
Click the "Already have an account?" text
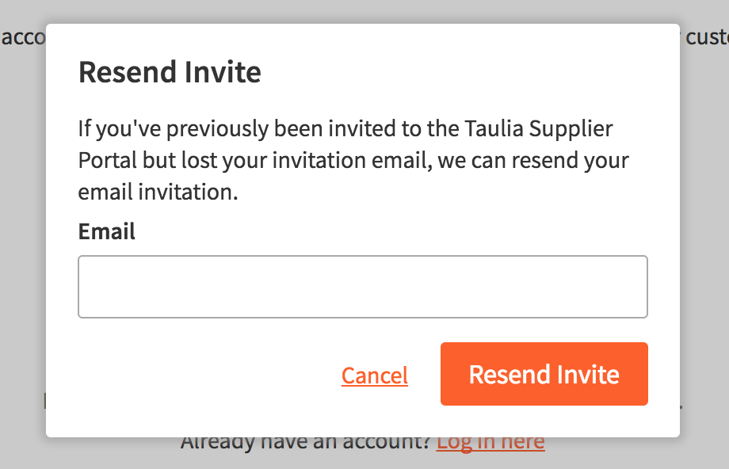pos(305,441)
